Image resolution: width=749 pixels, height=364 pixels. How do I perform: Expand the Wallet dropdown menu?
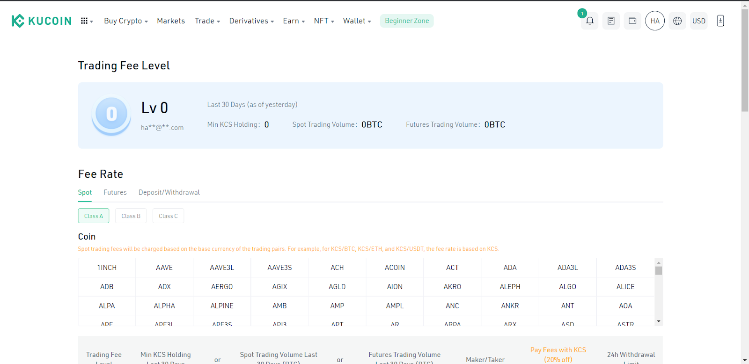(x=357, y=21)
